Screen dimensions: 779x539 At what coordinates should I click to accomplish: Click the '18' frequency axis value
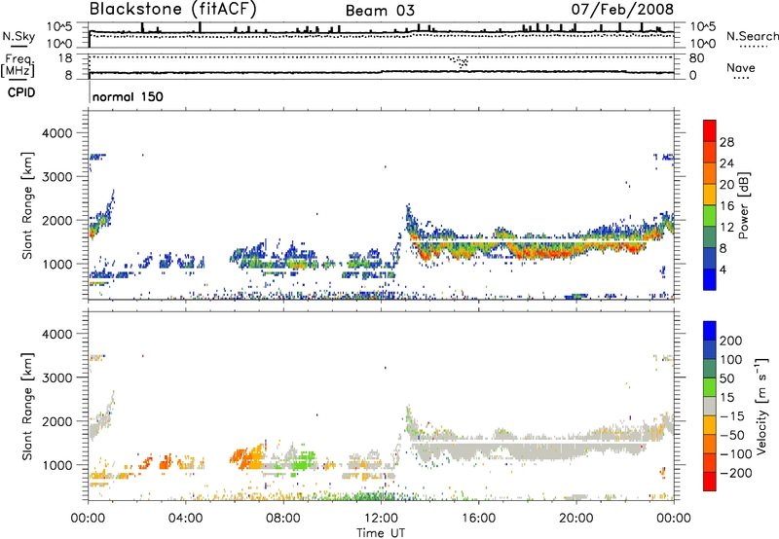coord(64,58)
